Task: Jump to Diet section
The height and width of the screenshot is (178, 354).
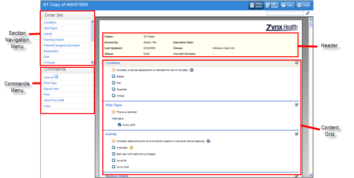Action: [46, 57]
